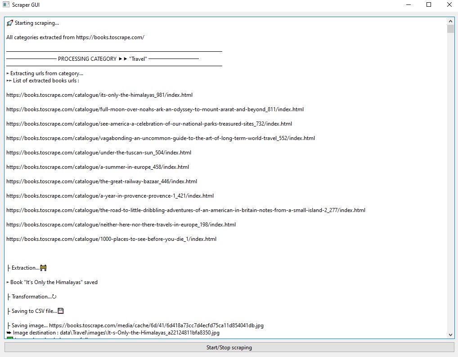Click the a-summer-in-europe_458 URL line
Screen dimensions: 458x357
coord(98,167)
